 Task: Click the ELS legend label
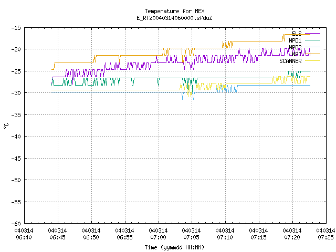pyautogui.click(x=297, y=34)
